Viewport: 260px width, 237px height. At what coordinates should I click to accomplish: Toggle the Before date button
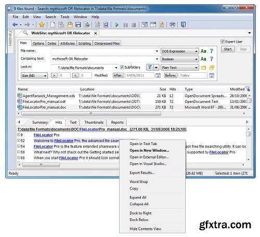(171, 75)
